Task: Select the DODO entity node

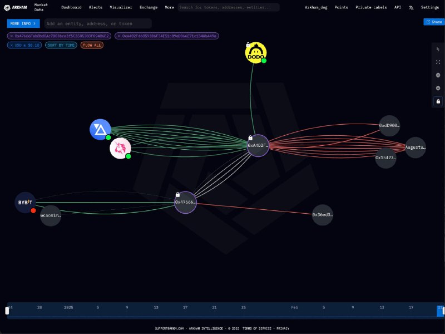Action: 256,53
